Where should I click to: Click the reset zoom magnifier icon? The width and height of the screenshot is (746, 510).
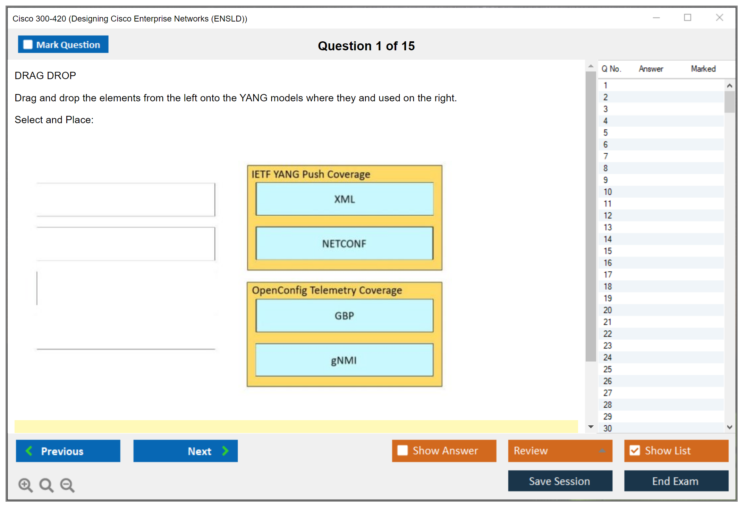pos(46,485)
